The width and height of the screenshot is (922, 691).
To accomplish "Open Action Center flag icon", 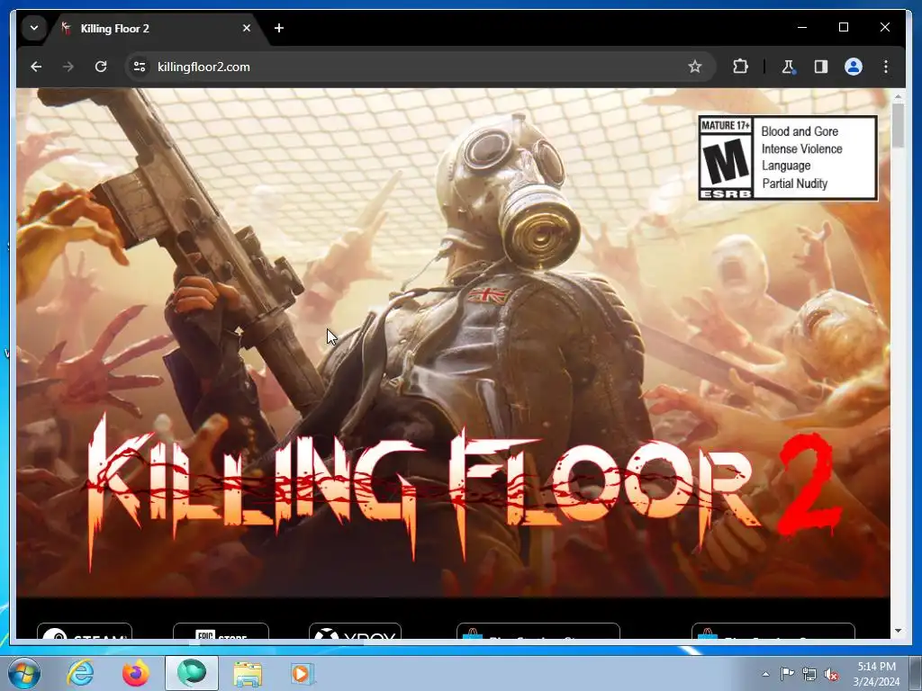I will [787, 674].
